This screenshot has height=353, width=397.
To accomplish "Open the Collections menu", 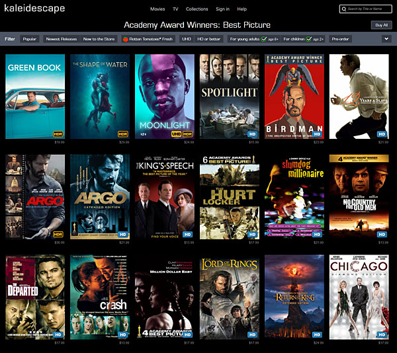I will (x=197, y=9).
